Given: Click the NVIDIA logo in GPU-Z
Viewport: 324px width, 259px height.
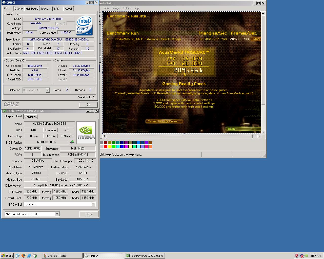Looking at the screenshot, I should pos(86,133).
